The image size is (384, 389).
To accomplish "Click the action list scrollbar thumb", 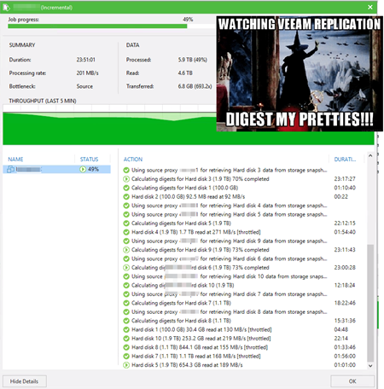I will click(x=370, y=303).
